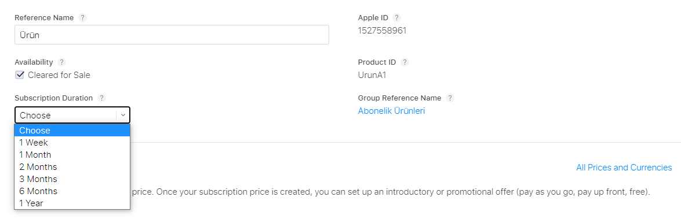The width and height of the screenshot is (681, 223).
Task: Uncheck the Cleared for Sale checkbox
Action: 19,75
